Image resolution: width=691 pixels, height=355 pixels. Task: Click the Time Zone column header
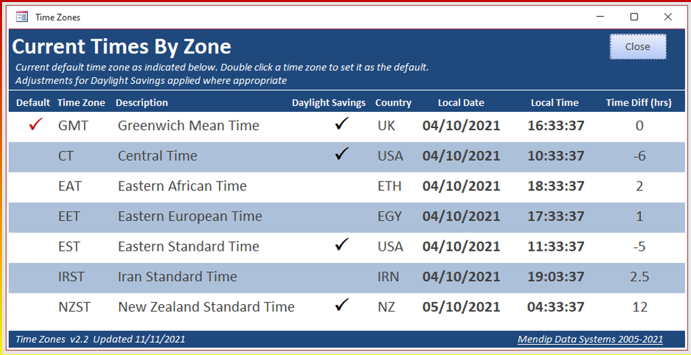tap(81, 103)
